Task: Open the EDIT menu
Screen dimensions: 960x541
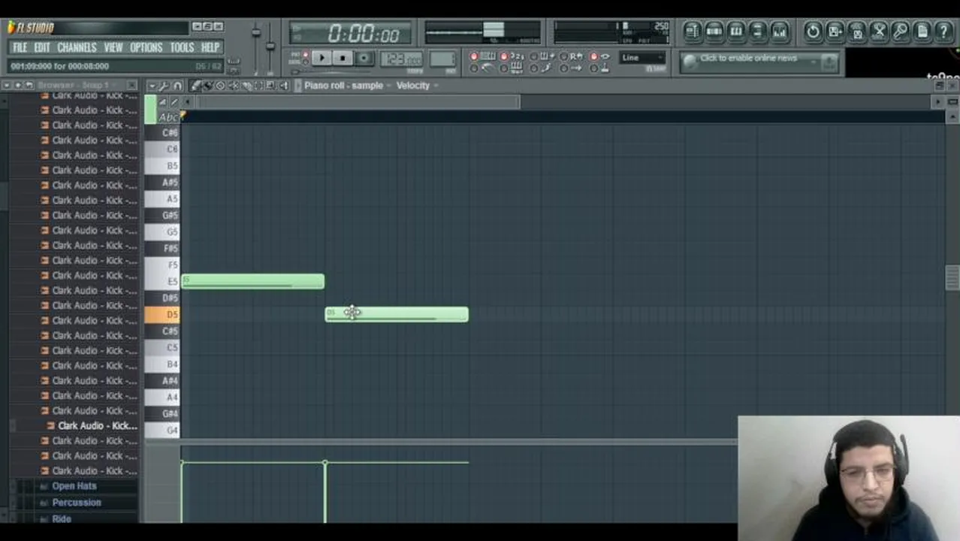Action: point(42,47)
